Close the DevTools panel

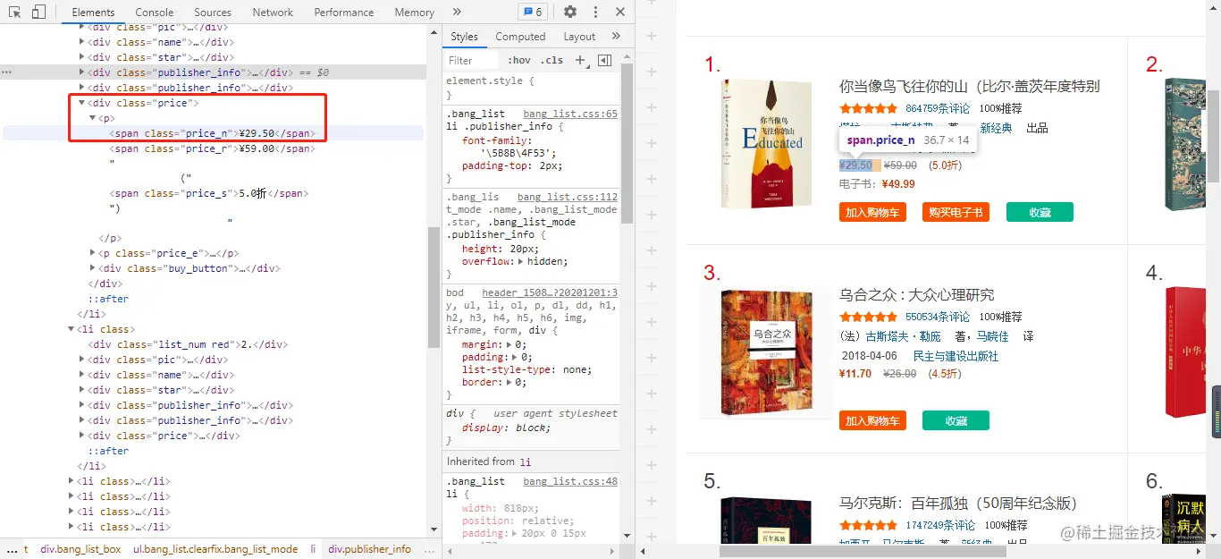pyautogui.click(x=620, y=12)
